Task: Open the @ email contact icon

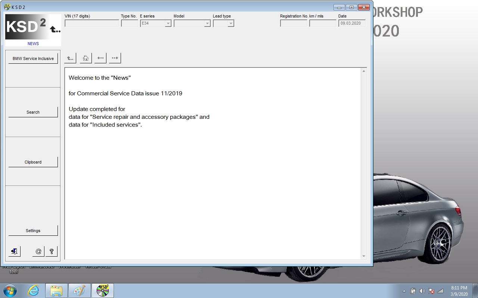Action: pyautogui.click(x=38, y=251)
